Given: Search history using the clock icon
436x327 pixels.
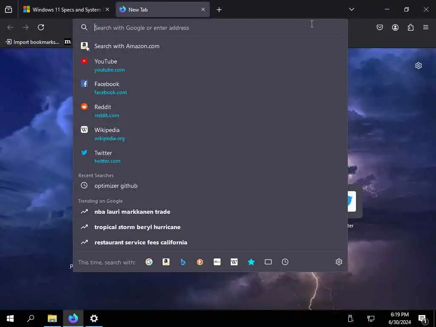Looking at the screenshot, I should click(285, 262).
